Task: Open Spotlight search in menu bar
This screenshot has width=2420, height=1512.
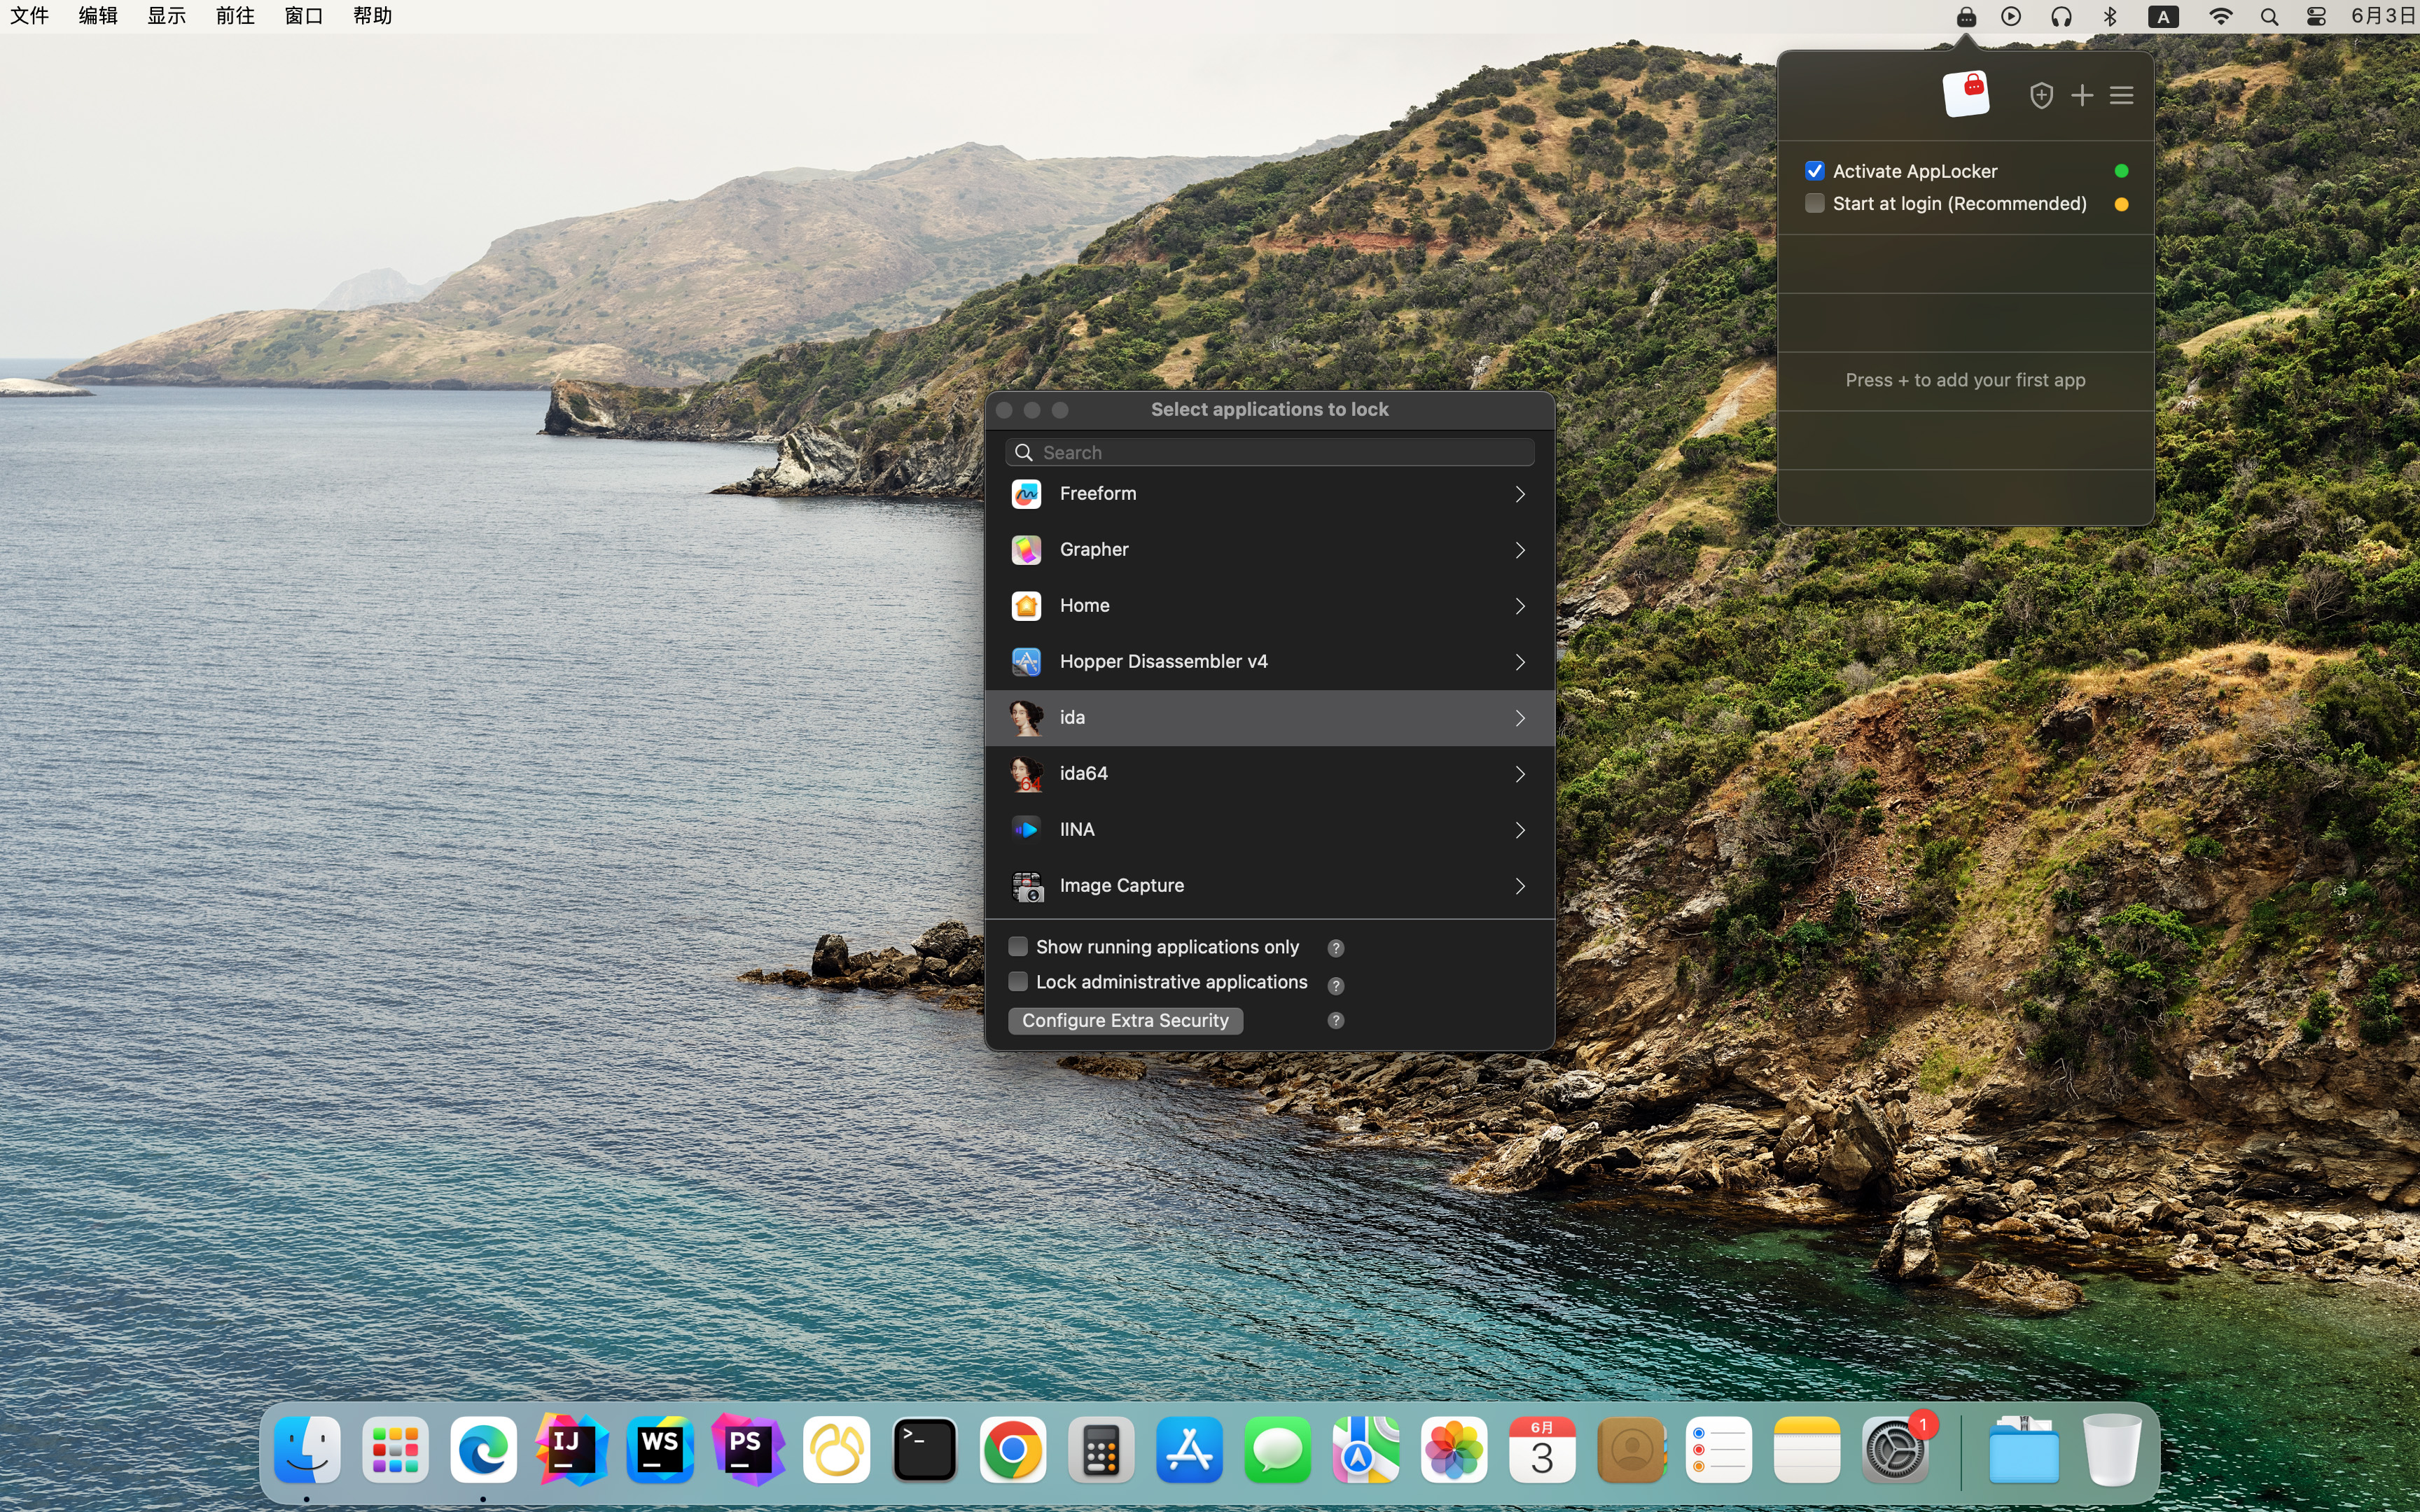Action: click(x=2269, y=16)
